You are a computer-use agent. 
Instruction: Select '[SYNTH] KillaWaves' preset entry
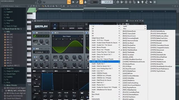tap(157, 59)
